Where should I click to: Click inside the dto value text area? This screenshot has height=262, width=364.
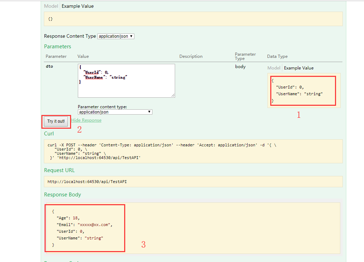pos(126,81)
